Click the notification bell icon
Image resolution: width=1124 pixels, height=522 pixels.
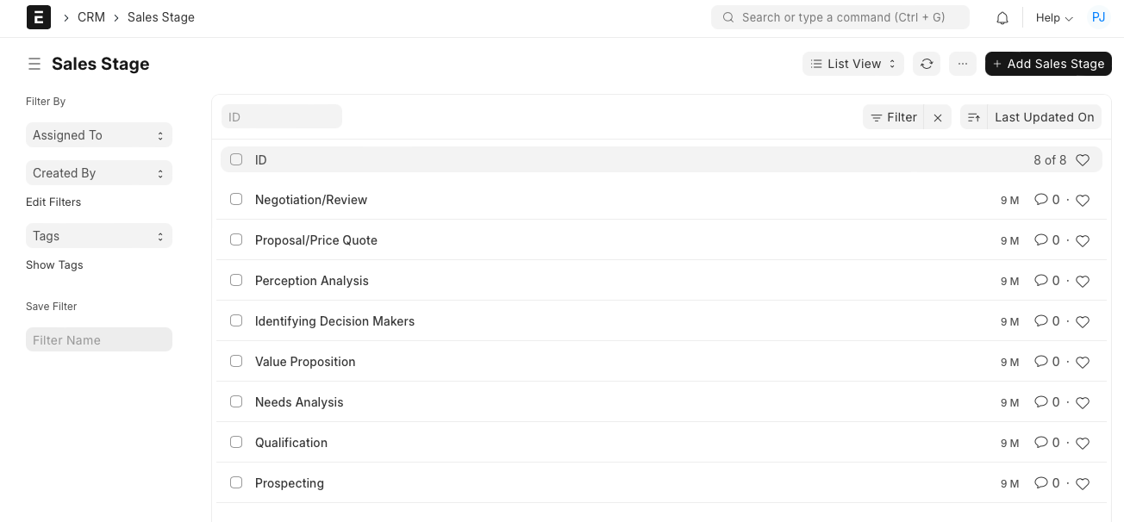point(1002,16)
